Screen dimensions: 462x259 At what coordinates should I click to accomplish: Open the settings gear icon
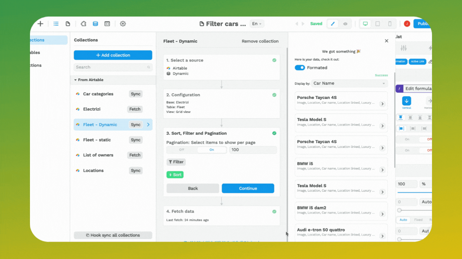click(123, 24)
